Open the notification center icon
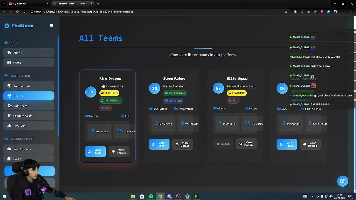 pyautogui.click(x=350, y=196)
